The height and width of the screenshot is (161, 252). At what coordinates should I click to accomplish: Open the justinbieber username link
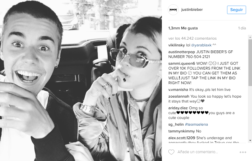coord(192,10)
